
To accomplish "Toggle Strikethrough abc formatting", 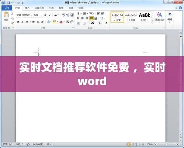I will [x=34, y=22].
